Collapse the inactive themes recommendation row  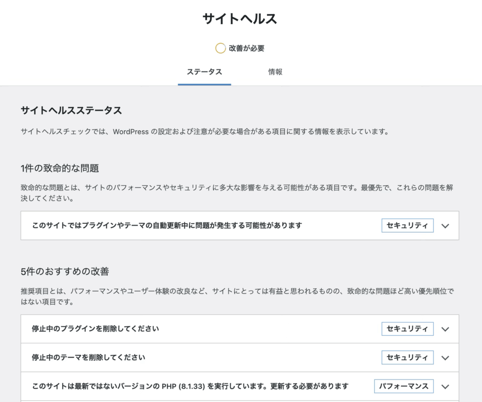[x=445, y=357]
